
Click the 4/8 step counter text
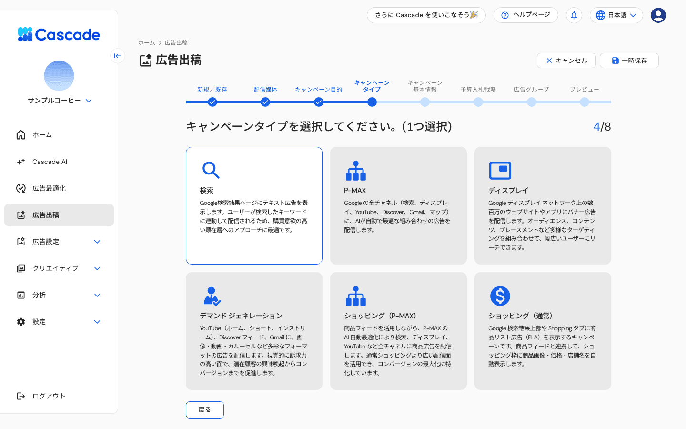pos(602,127)
